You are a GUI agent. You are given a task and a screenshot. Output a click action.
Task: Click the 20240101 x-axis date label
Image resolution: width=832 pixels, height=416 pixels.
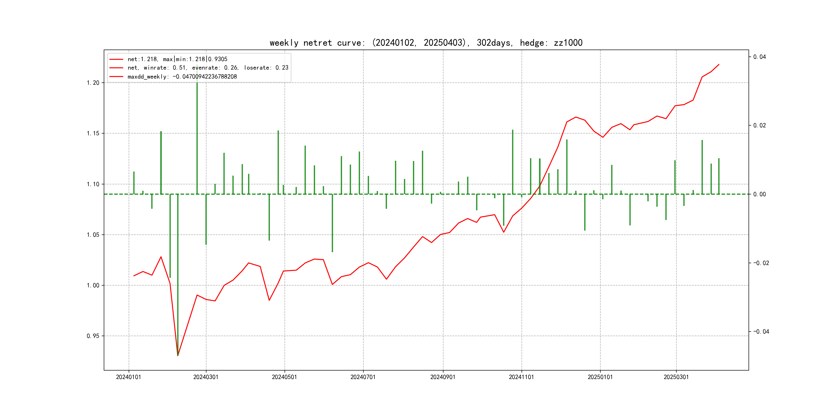point(129,377)
